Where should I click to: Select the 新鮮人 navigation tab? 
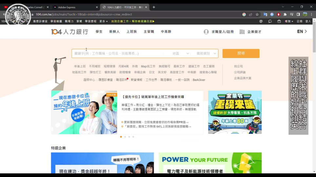click(x=114, y=32)
